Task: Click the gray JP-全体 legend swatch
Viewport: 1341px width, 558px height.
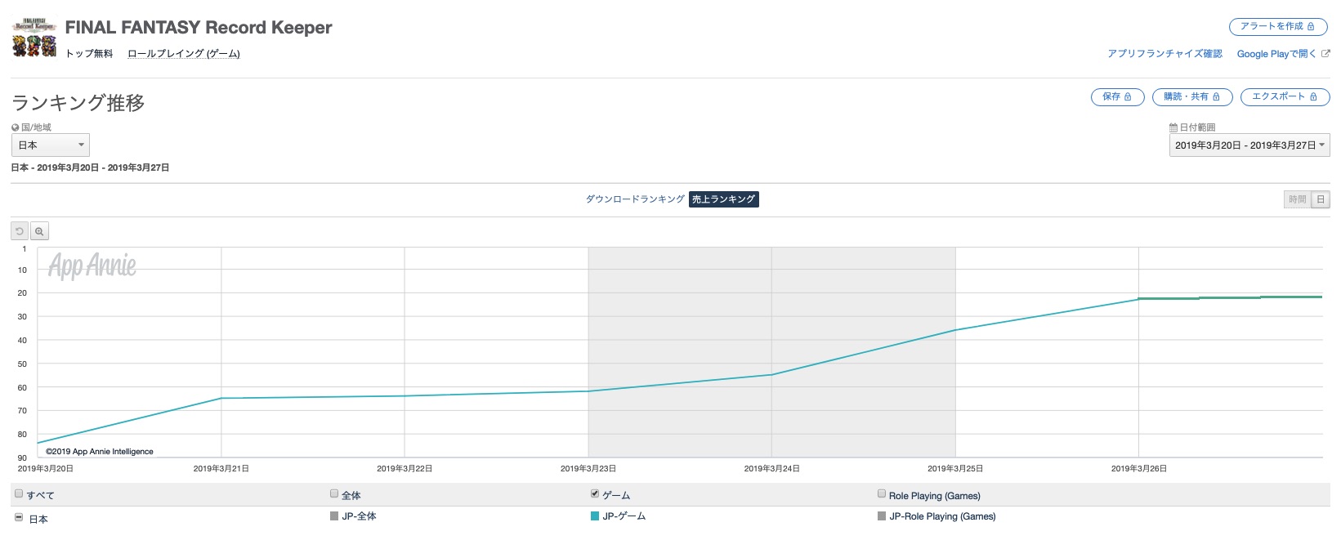Action: point(334,516)
